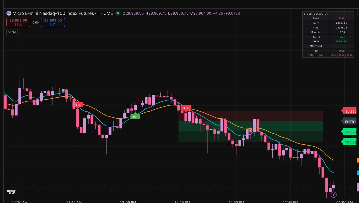This screenshot has width=359, height=203.
Task: Select the grey ENTRY price label
Action: (x=349, y=122)
